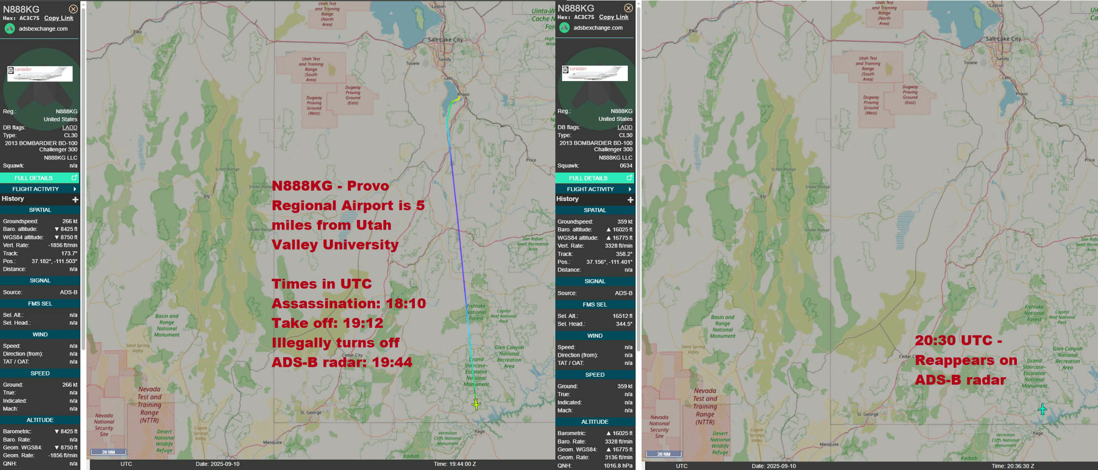The height and width of the screenshot is (470, 1098).
Task: Click Copy Link in the left panel
Action: coord(58,18)
